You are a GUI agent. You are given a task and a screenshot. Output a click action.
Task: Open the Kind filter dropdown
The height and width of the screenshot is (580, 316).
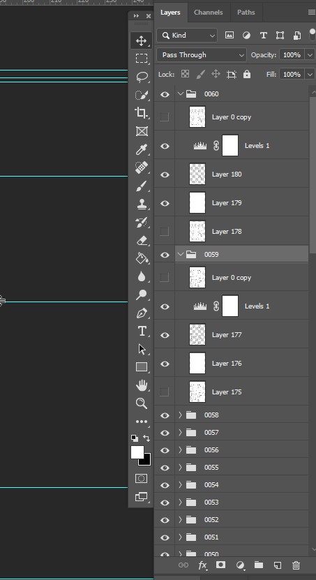click(187, 36)
